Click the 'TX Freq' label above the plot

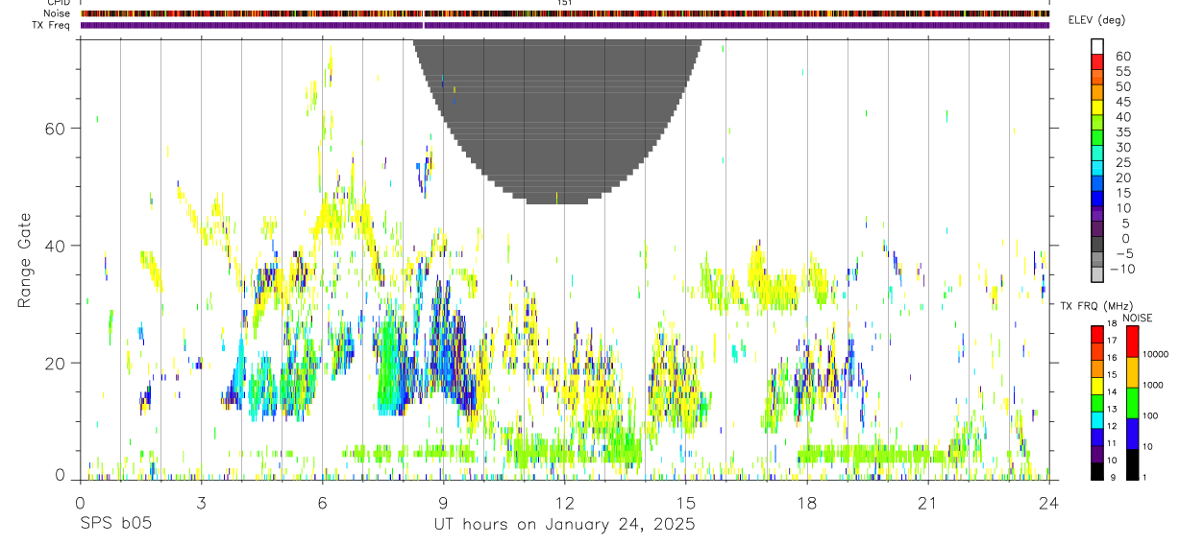49,25
